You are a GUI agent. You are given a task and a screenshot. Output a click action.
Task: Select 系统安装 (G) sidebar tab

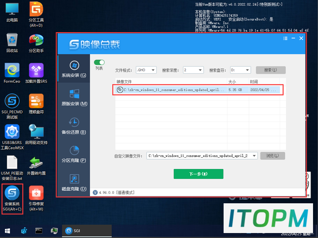[x=74, y=69]
